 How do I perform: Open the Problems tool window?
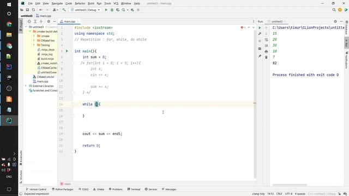click(x=116, y=189)
